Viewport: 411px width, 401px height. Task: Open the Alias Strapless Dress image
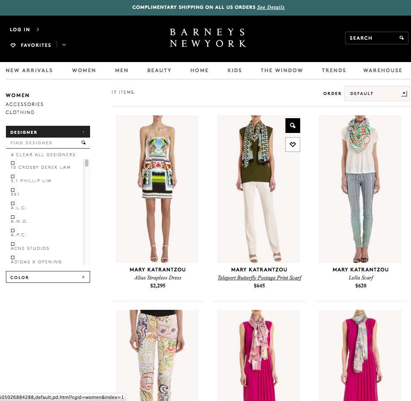pos(157,189)
